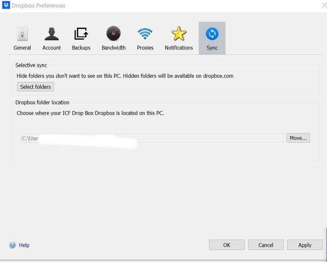The height and width of the screenshot is (262, 327).
Task: Discard changes with the Cancel button
Action: [266, 245]
